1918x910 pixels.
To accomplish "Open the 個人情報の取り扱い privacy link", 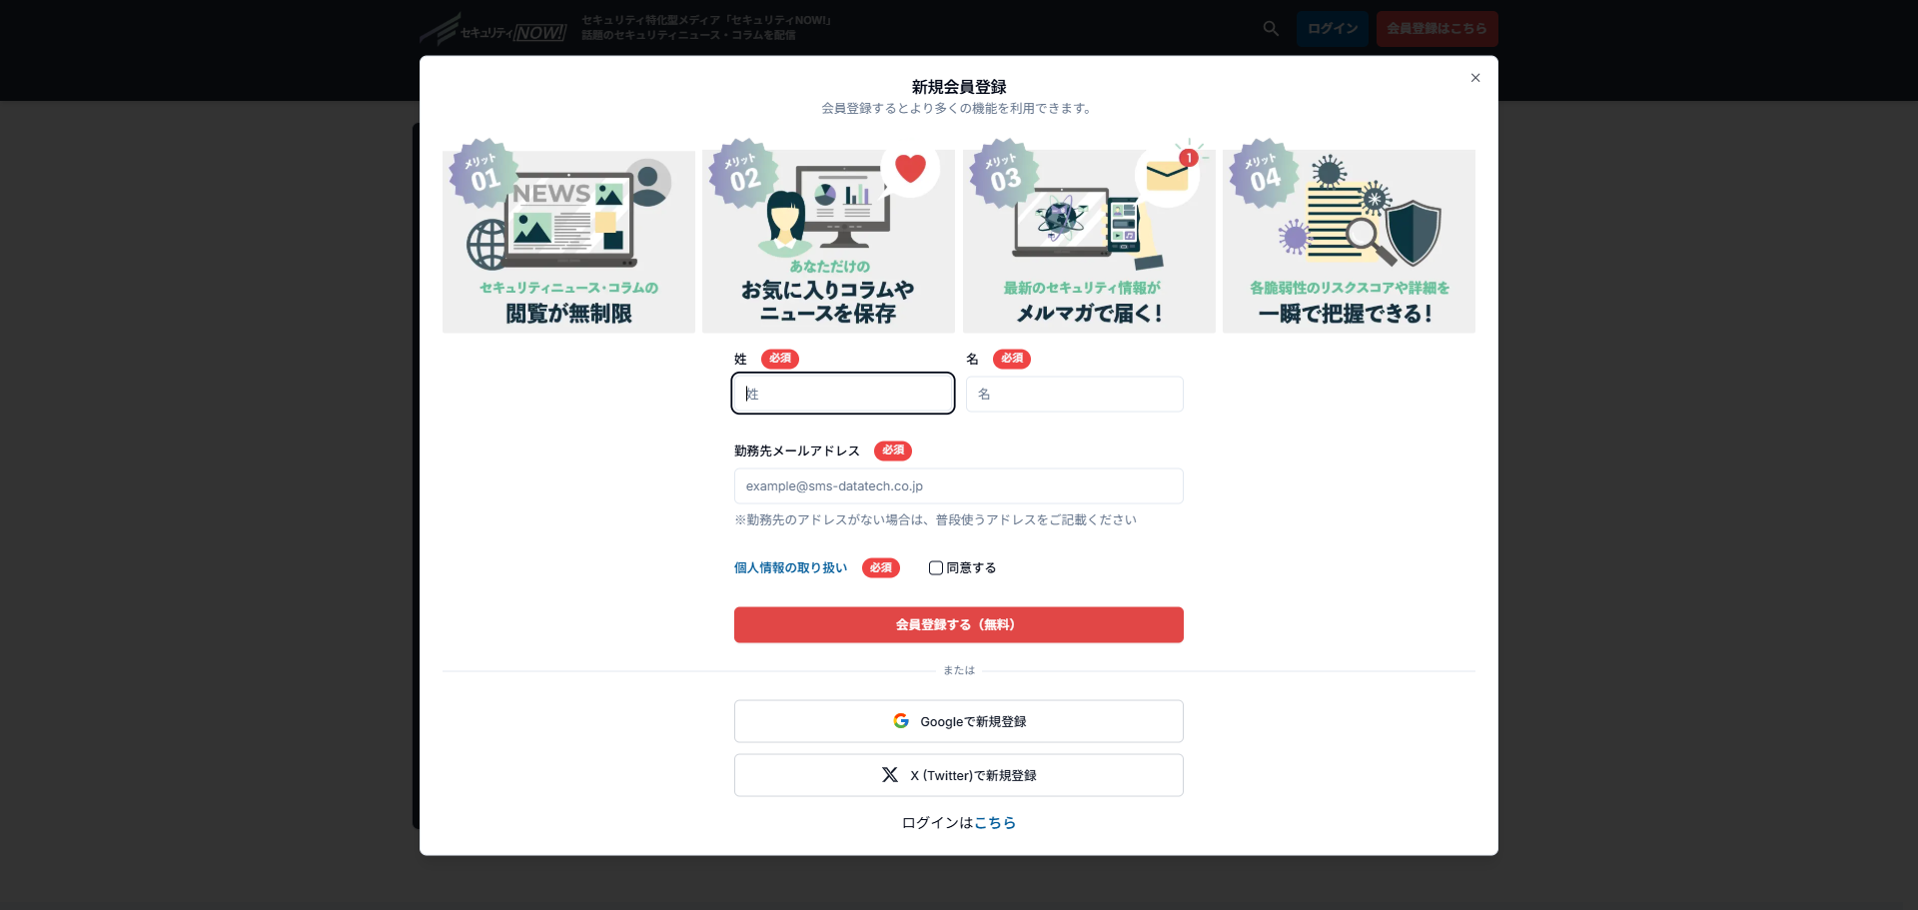I will (x=790, y=568).
